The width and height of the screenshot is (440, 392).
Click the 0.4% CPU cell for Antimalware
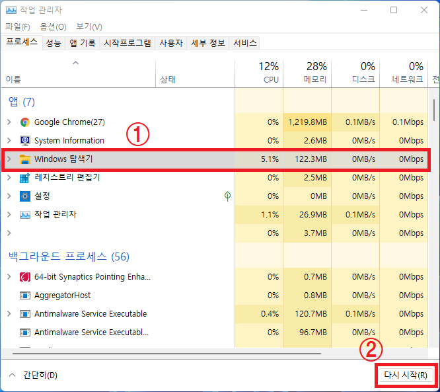pos(259,314)
